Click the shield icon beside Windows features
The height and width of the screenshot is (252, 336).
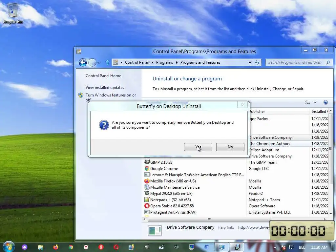(81, 95)
